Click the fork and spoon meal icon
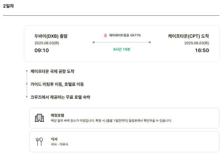 click(x=39, y=141)
